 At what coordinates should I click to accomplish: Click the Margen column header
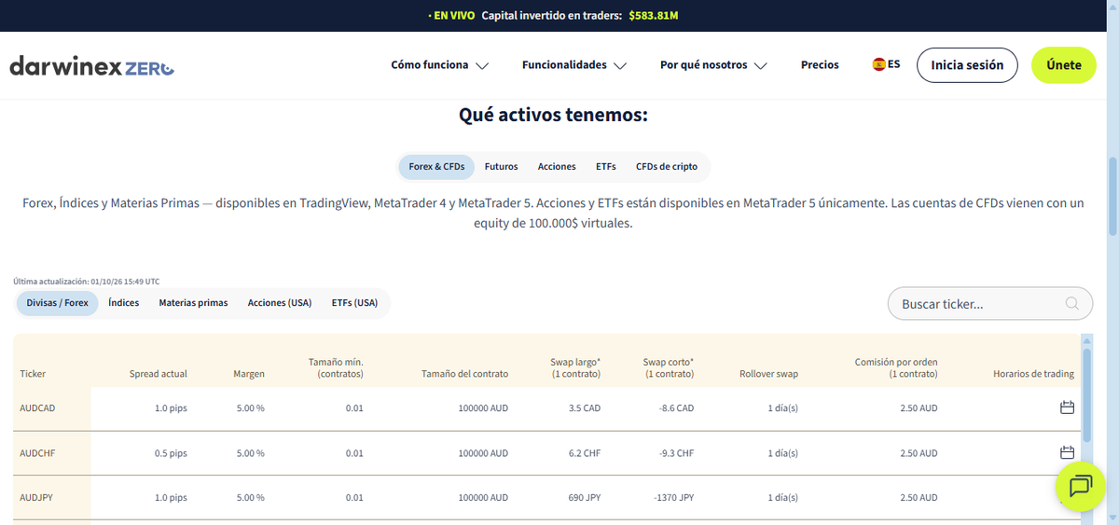point(249,374)
